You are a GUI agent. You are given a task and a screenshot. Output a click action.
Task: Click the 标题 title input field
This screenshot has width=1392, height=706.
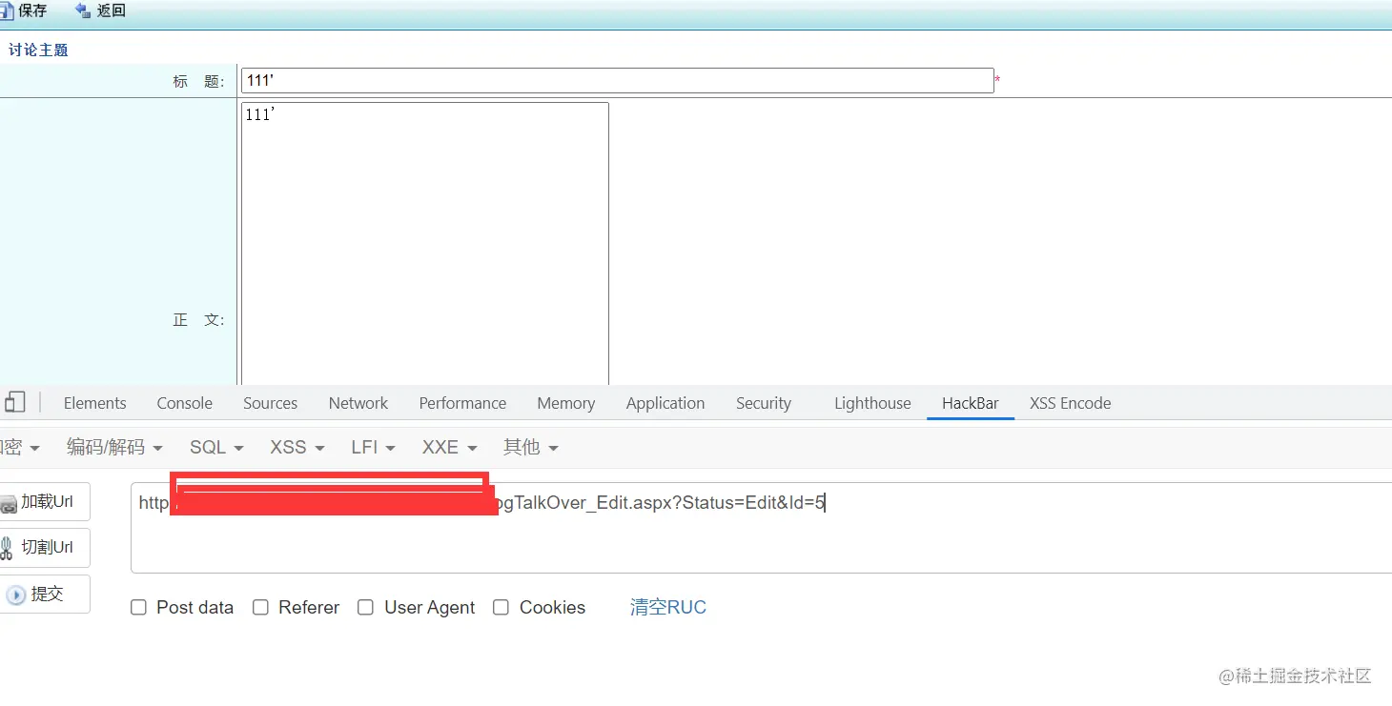click(x=617, y=81)
